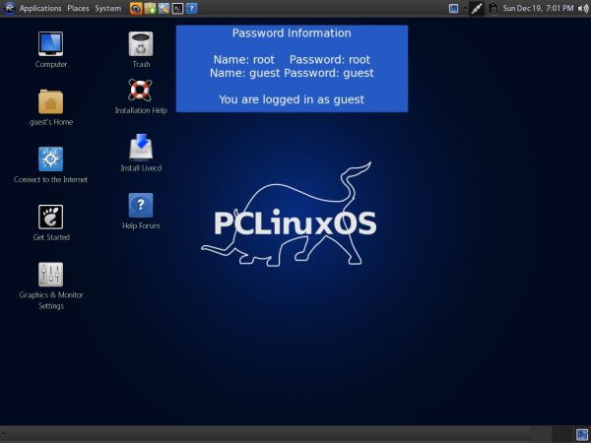Click the 'Name: root' text line

point(244,59)
